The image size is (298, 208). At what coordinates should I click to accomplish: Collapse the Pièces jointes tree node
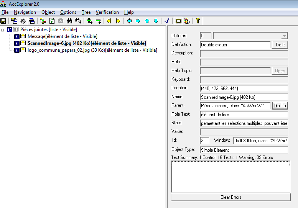point(2,30)
